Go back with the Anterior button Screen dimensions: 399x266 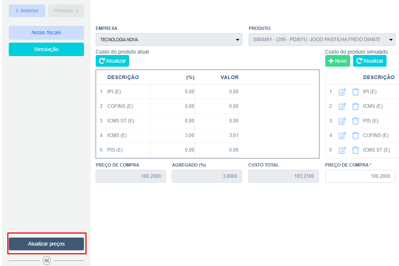point(27,11)
